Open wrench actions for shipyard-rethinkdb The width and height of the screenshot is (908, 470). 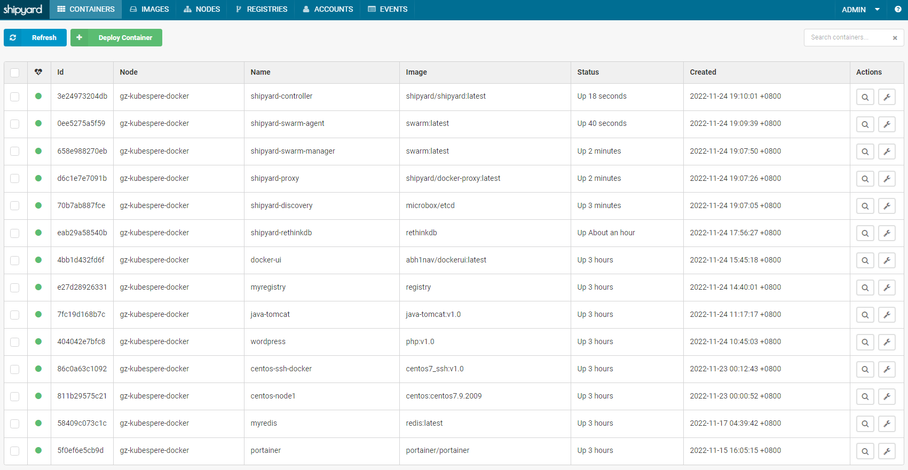tap(887, 233)
